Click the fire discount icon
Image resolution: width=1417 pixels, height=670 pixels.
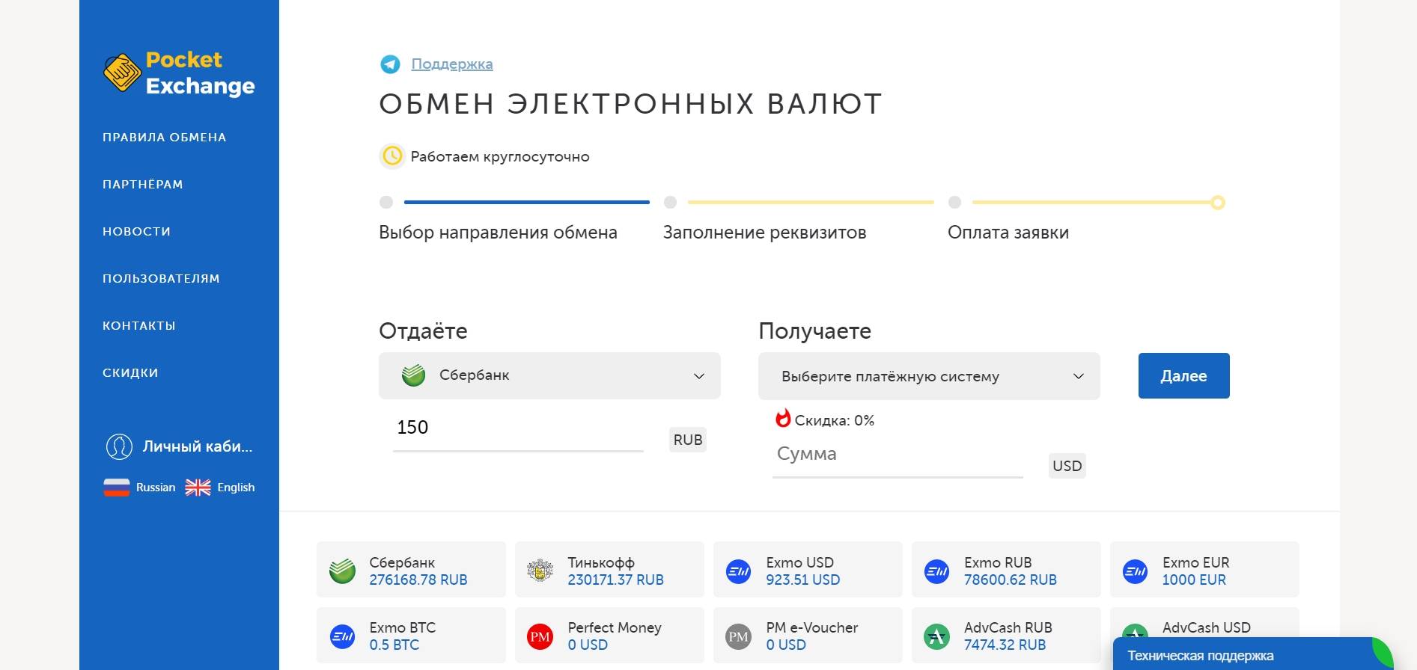pyautogui.click(x=783, y=418)
